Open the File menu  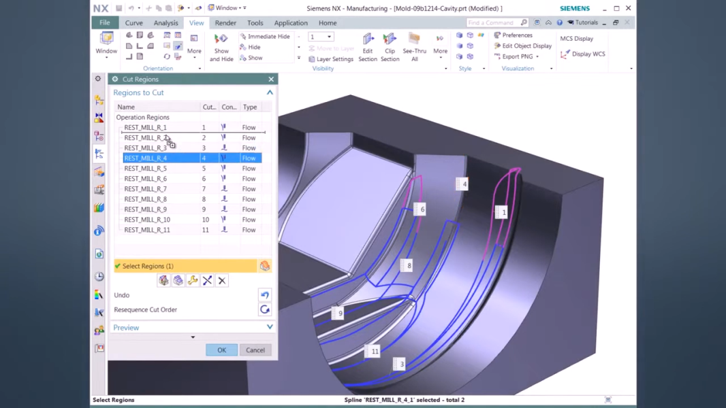105,22
